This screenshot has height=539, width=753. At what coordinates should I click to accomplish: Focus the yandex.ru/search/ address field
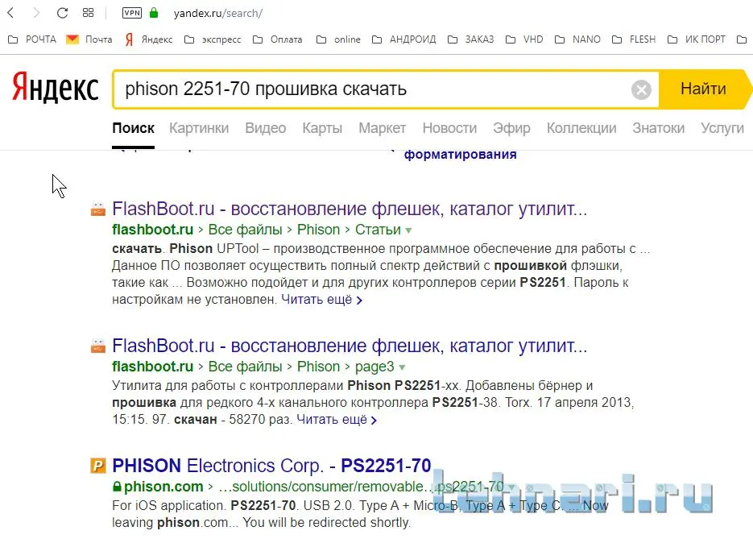tap(218, 14)
